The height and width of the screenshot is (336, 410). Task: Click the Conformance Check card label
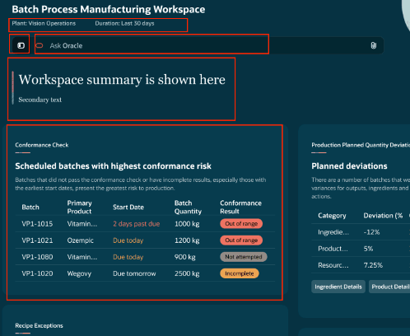42,145
